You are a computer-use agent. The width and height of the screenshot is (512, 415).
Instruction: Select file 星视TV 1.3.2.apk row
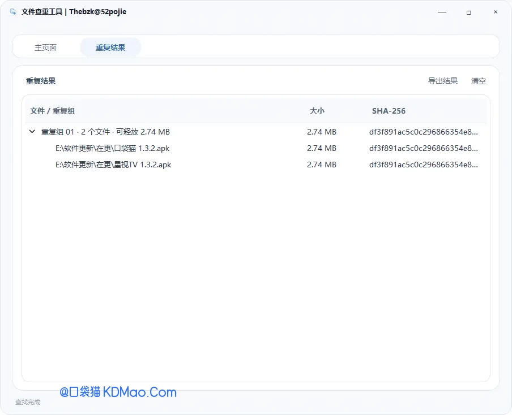(255, 165)
